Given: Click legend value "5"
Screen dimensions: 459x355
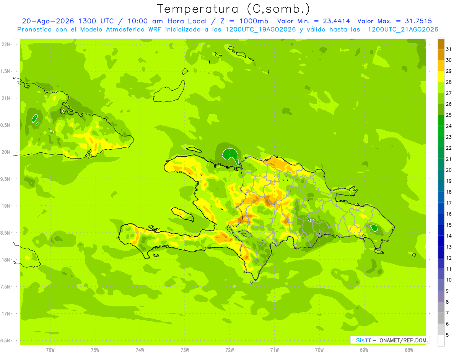Looking at the screenshot, I should pyautogui.click(x=448, y=335).
